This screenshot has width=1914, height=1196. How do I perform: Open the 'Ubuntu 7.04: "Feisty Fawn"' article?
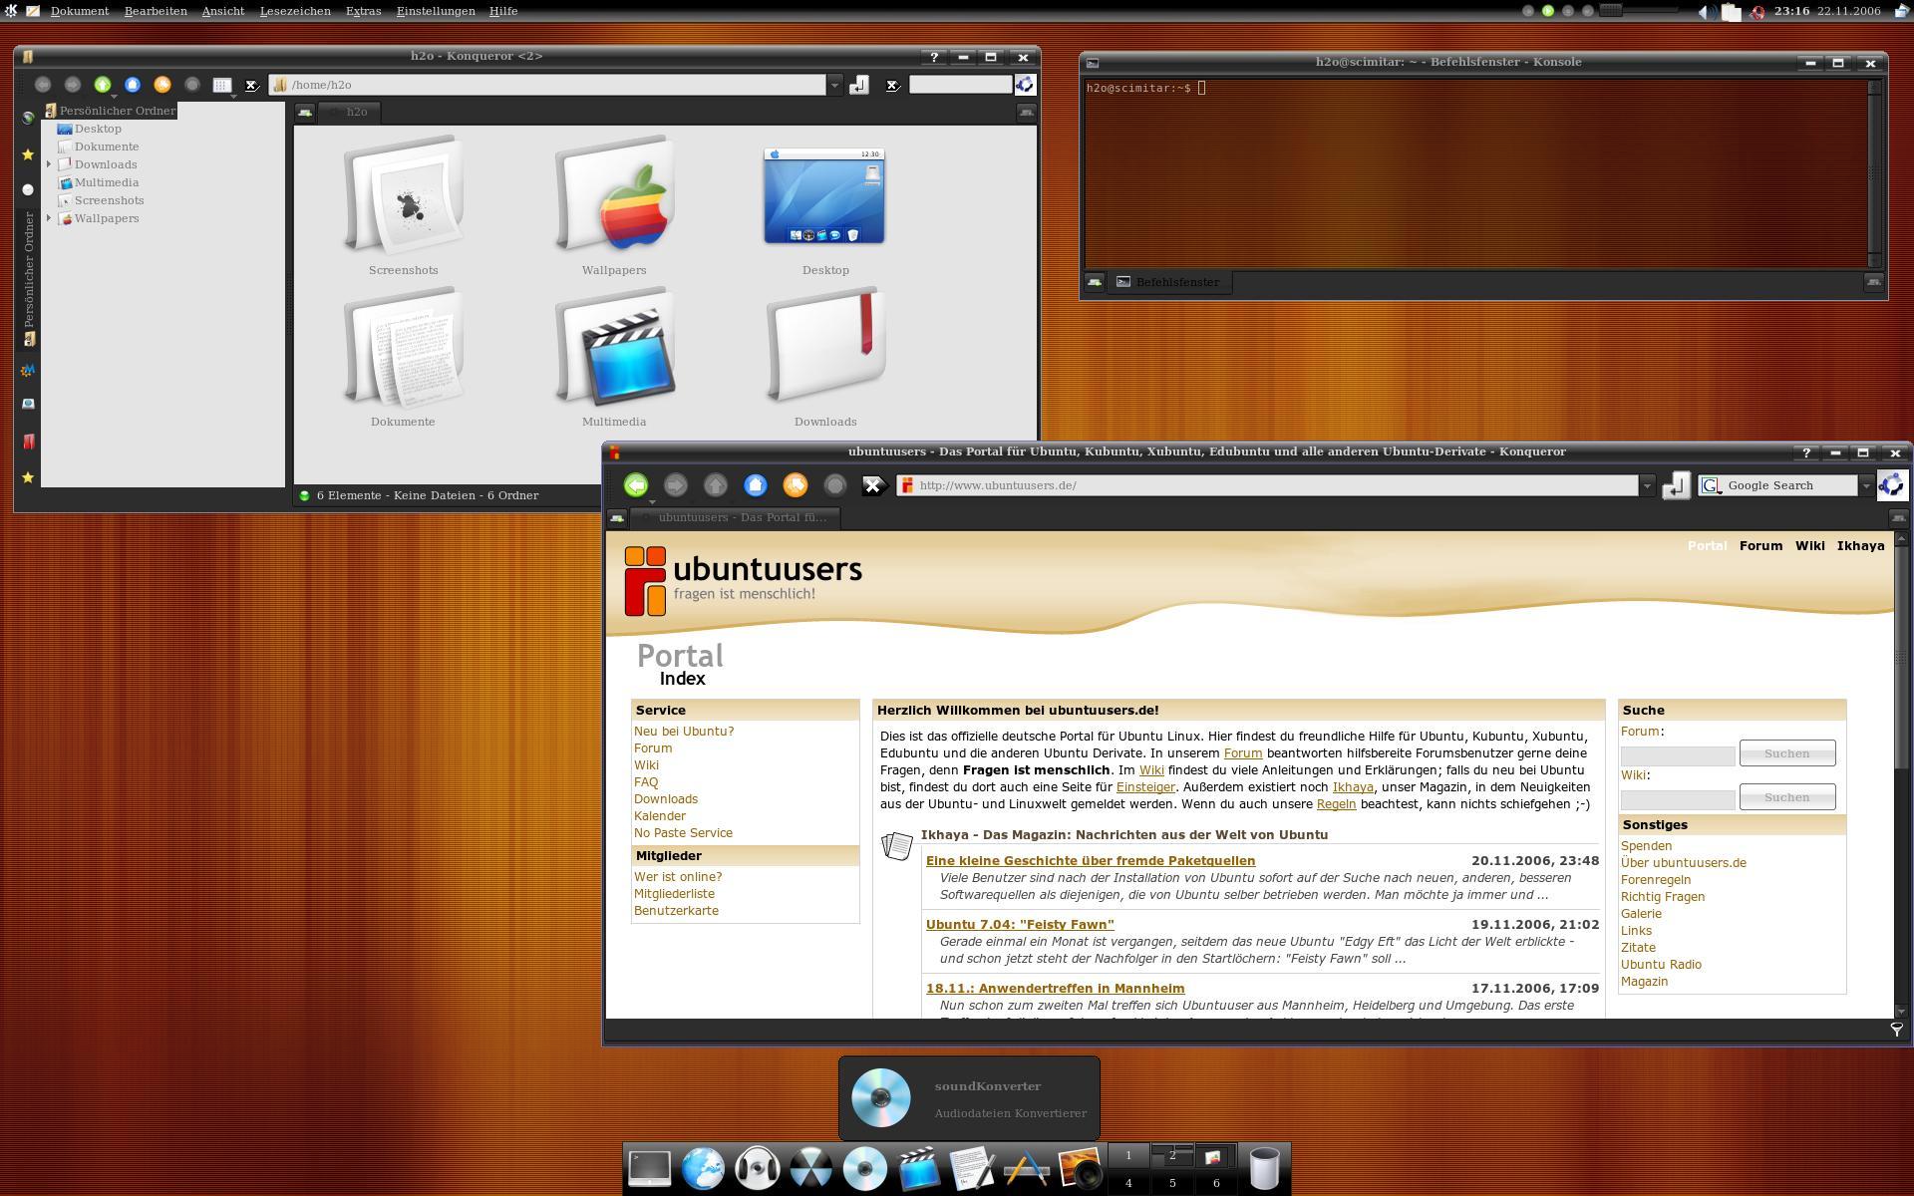coord(1020,925)
